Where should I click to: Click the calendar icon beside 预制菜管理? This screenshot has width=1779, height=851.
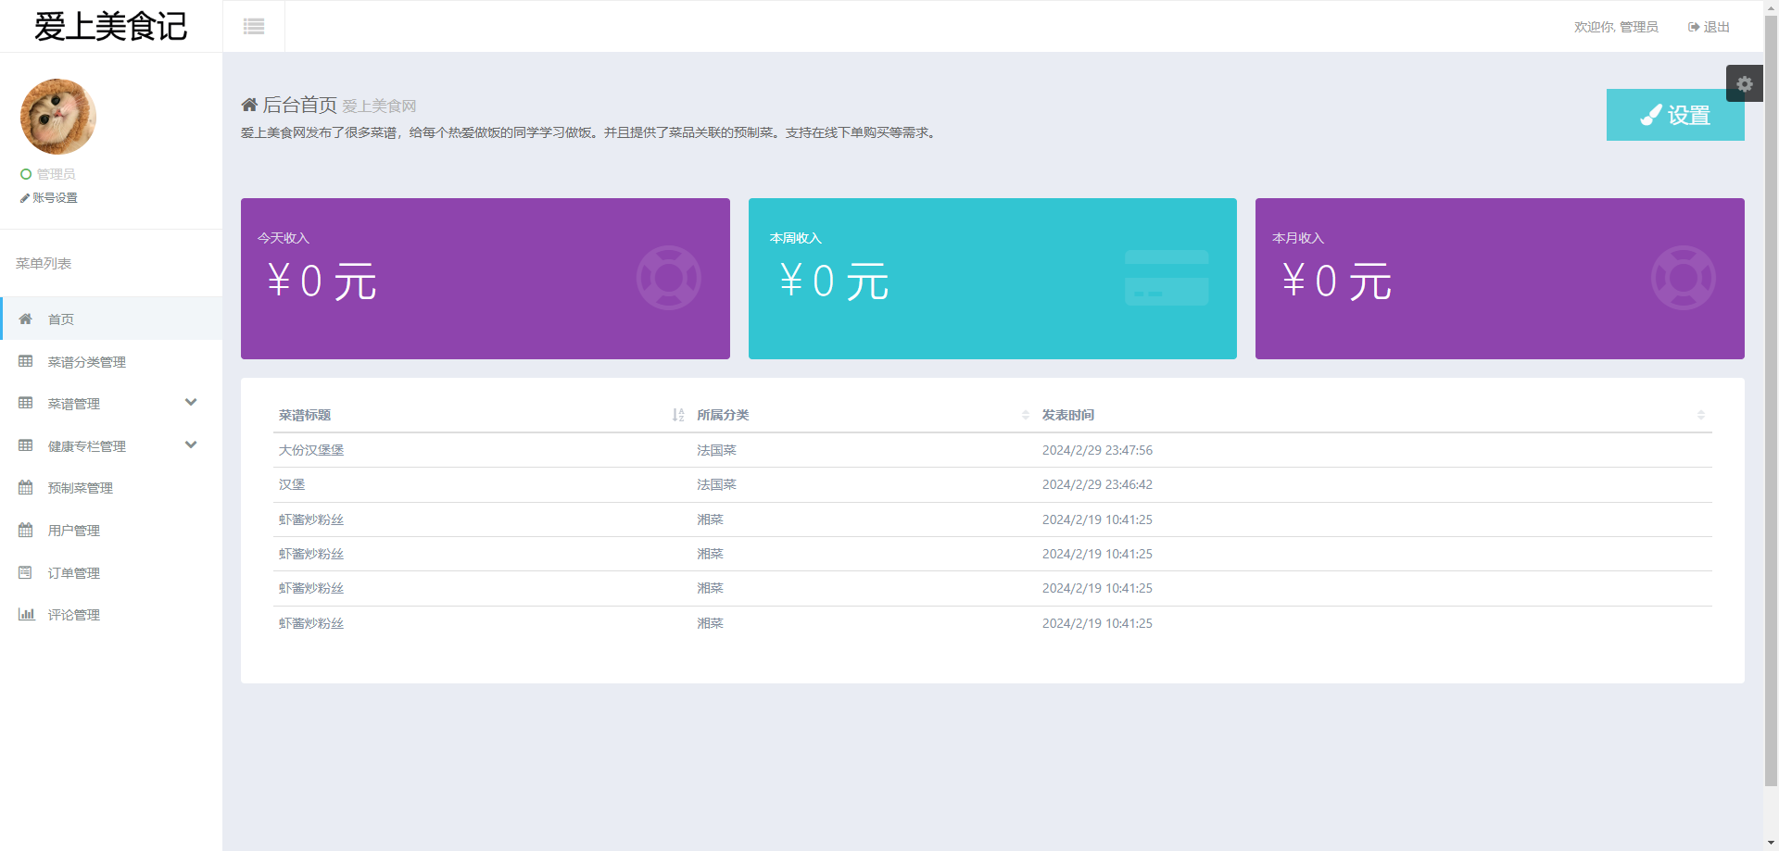point(26,487)
